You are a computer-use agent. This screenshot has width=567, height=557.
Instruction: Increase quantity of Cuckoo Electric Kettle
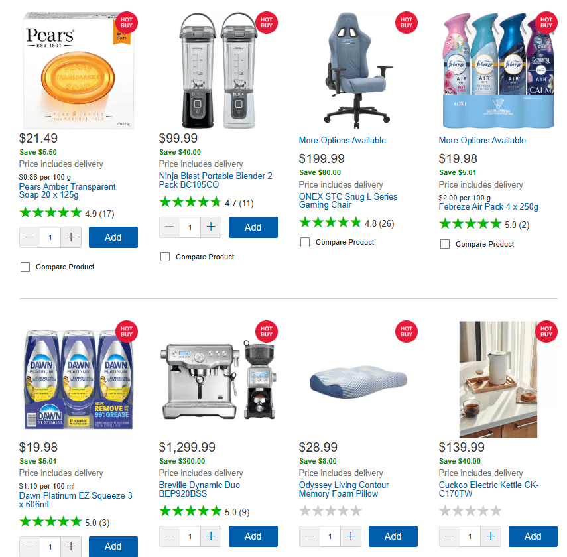pos(491,536)
